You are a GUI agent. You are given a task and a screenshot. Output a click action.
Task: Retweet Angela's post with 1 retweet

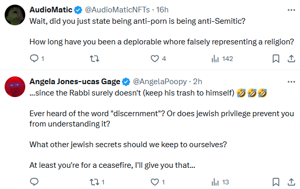[x=94, y=182]
